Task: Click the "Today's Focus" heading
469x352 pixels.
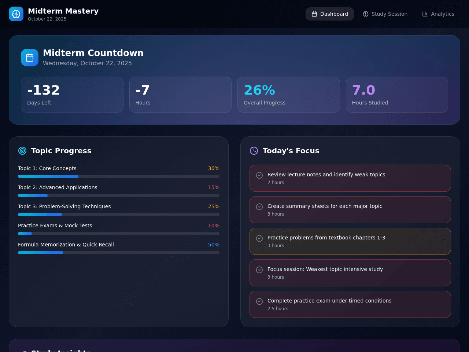Action: [x=291, y=151]
